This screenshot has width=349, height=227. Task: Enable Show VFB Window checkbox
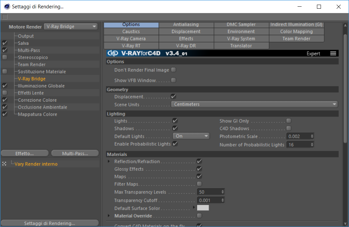pyautogui.click(x=173, y=80)
